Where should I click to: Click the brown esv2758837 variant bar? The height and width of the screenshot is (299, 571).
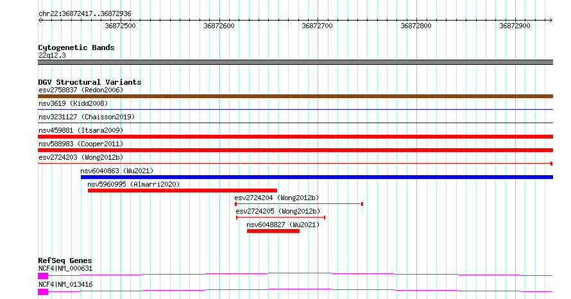click(x=295, y=96)
